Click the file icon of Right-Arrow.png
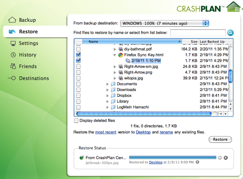Viewport: 243px width, 179px height. pyautogui.click(x=121, y=72)
